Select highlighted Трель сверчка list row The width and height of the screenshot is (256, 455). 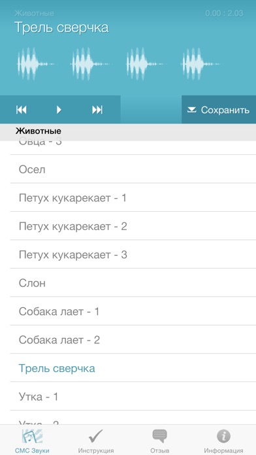[x=133, y=368]
